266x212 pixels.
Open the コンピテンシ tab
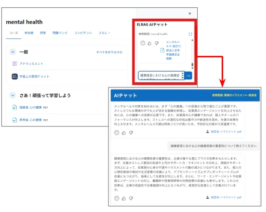(x=83, y=33)
